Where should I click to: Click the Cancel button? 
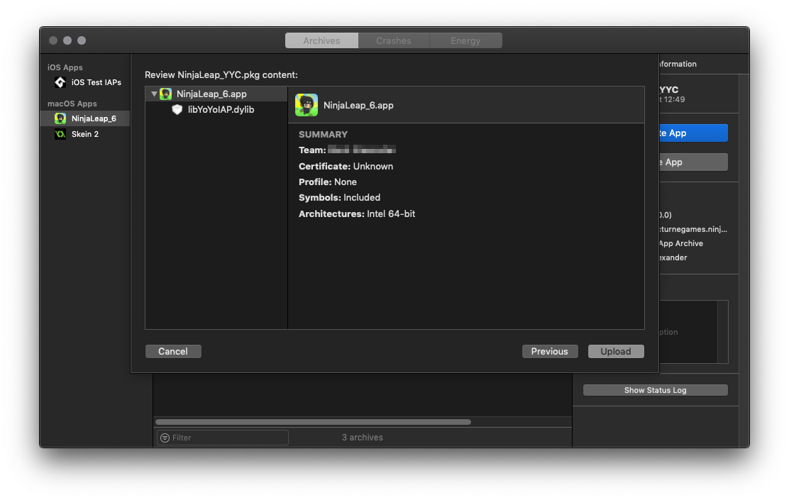pos(173,351)
